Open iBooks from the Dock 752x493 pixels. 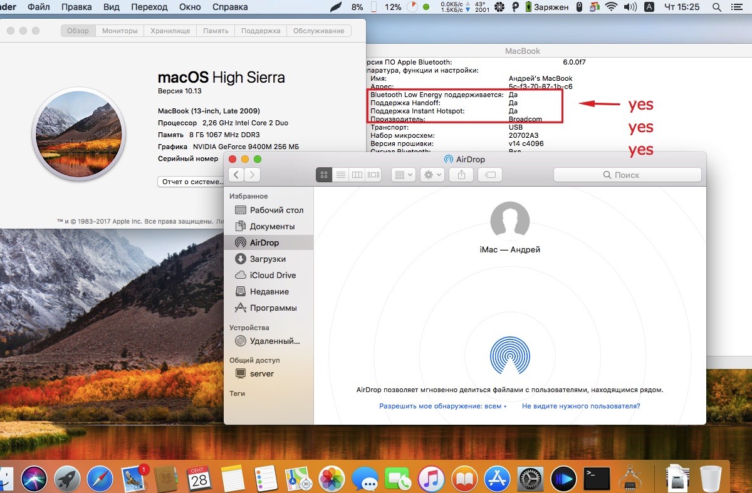pos(464,480)
